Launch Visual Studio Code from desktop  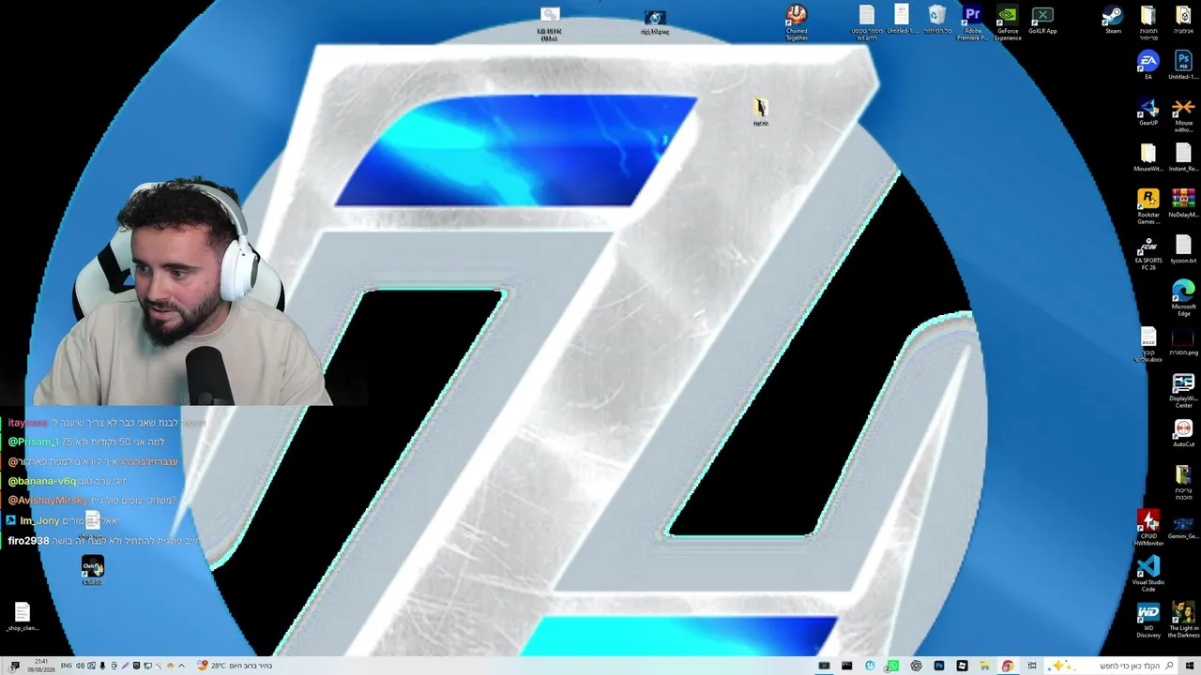coord(1148,574)
